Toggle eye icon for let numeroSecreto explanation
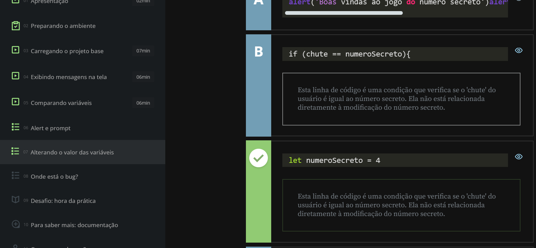This screenshot has width=536, height=248. [519, 156]
